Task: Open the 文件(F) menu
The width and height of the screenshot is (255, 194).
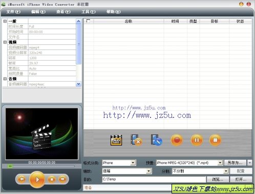Action: (x=13, y=12)
